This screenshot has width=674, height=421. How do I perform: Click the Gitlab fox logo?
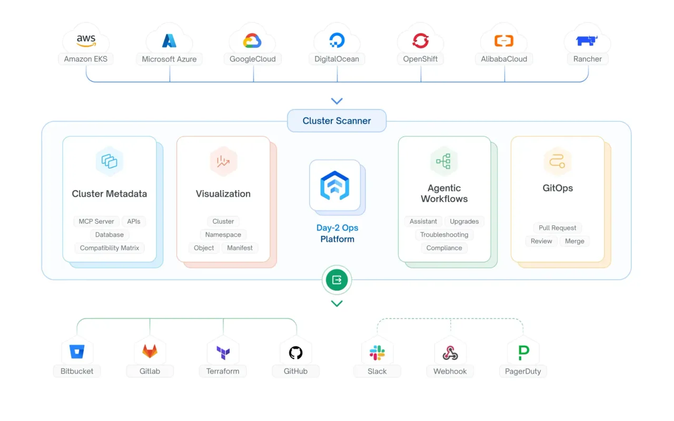coord(150,351)
